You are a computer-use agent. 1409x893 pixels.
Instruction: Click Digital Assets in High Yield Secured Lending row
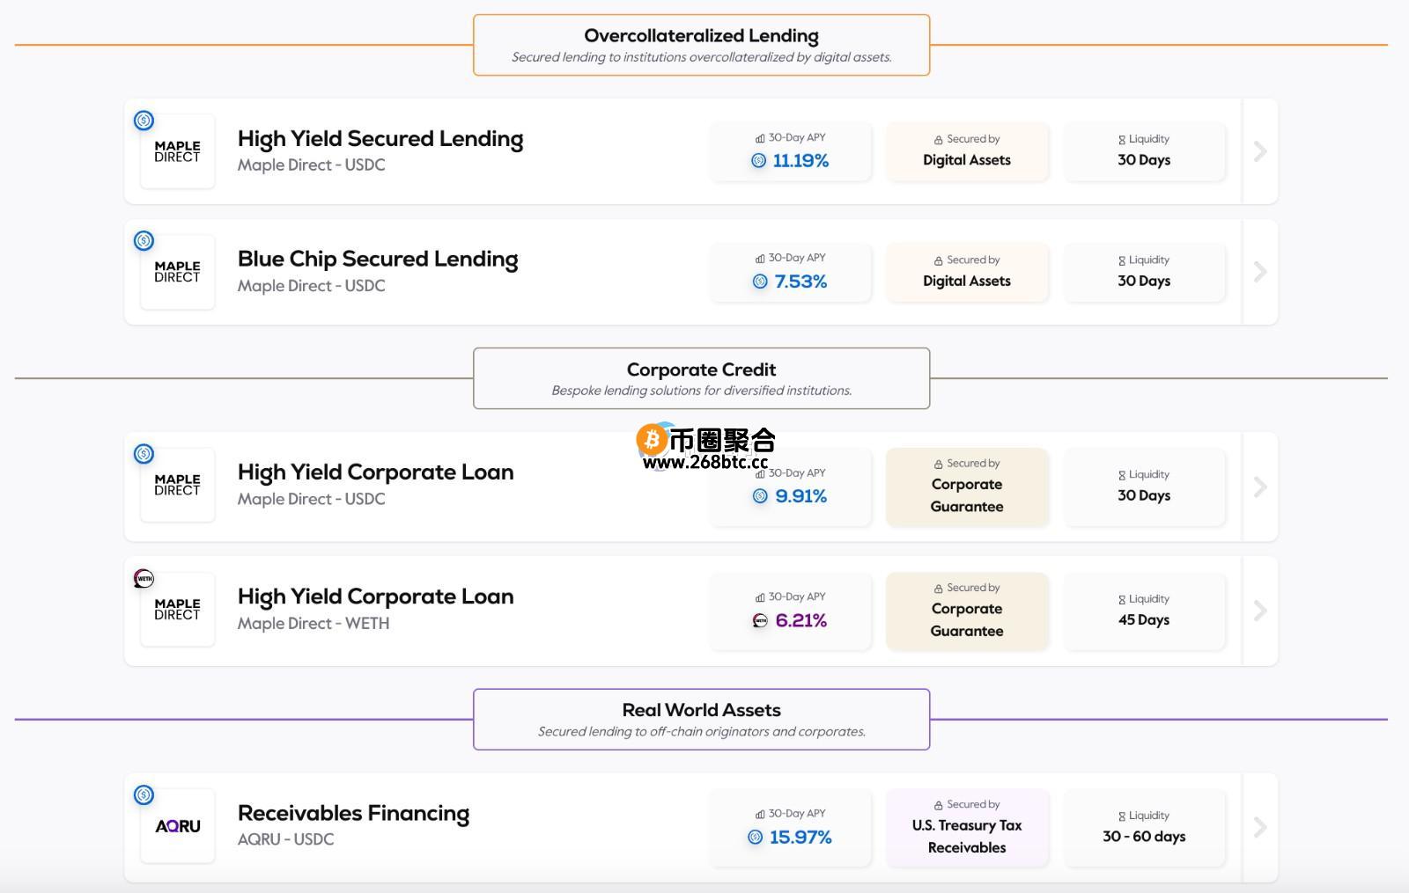[x=967, y=160]
